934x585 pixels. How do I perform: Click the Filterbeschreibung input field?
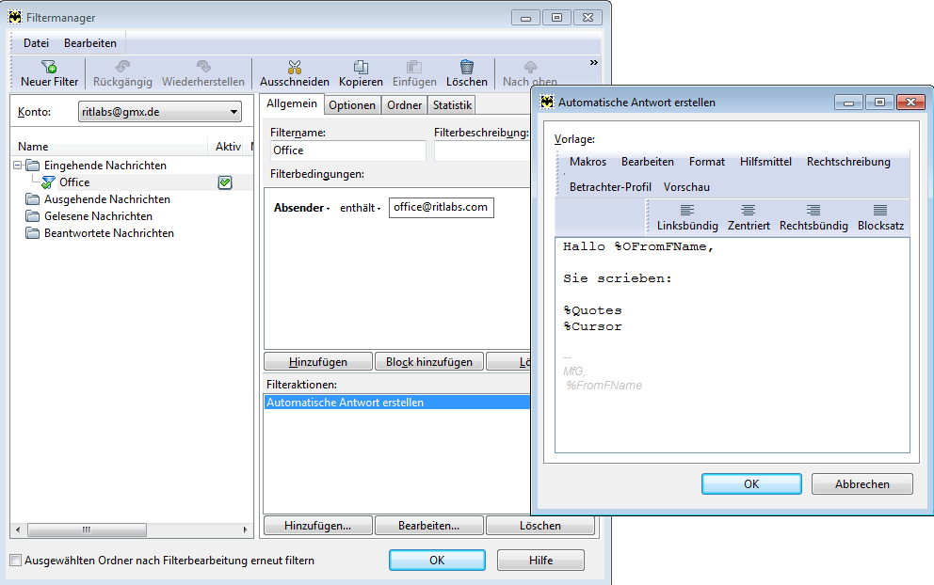point(482,150)
